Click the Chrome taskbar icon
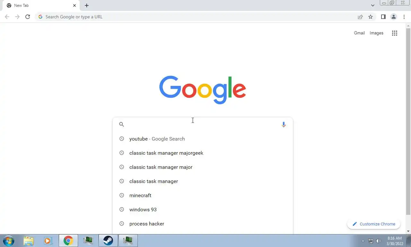This screenshot has width=411, height=247. [x=68, y=241]
